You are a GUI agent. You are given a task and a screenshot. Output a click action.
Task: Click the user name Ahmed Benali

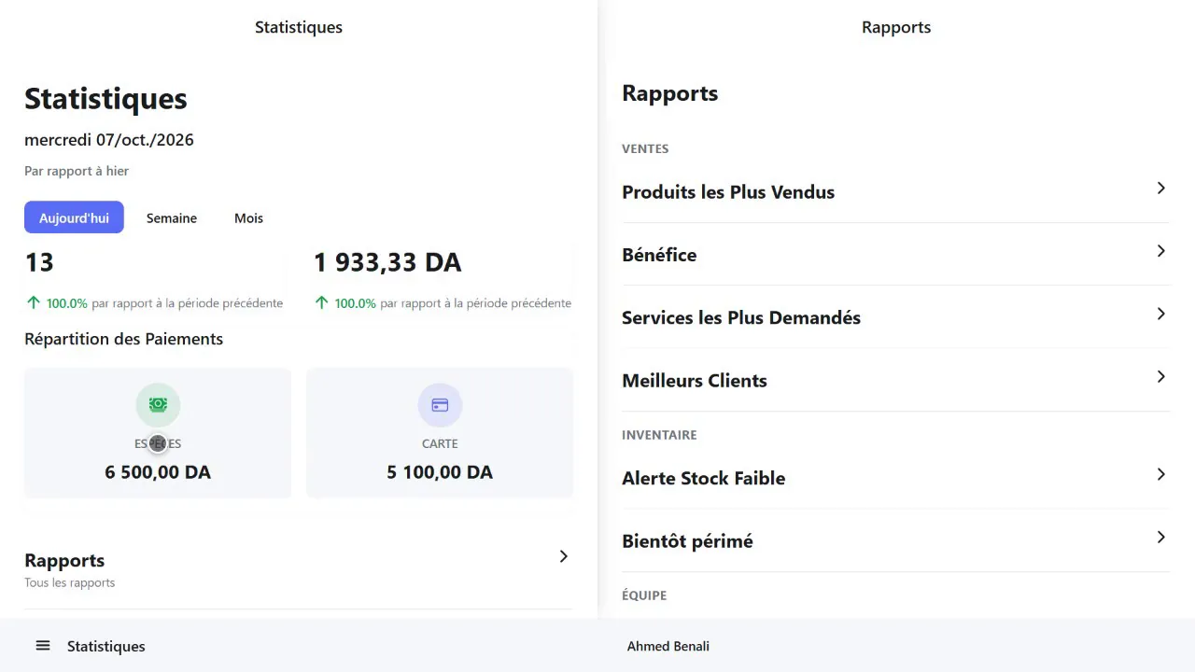coord(668,646)
